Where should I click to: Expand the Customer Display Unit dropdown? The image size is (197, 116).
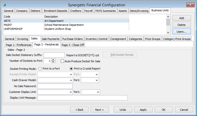click(71, 92)
